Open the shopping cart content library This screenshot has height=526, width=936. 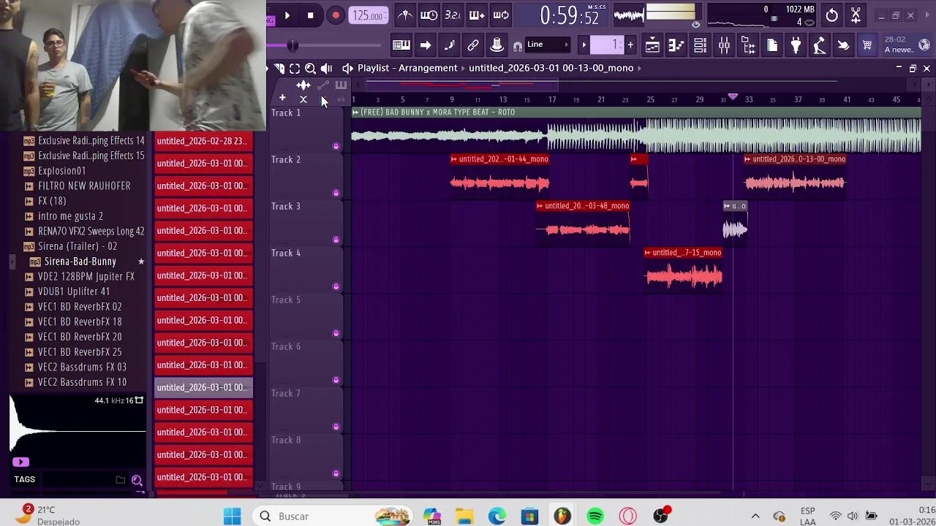pos(867,45)
